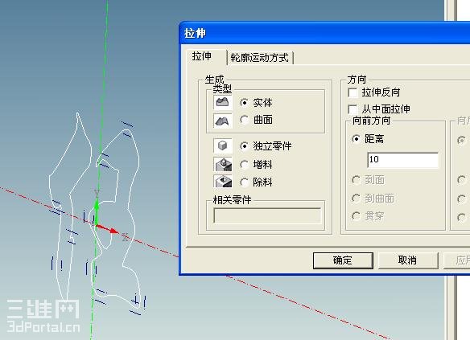This screenshot has width=470, height=340.
Task: Select the 到面 radio option
Action: [356, 180]
